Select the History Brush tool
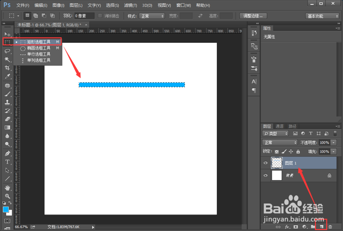This screenshot has width=343, height=231. (x=7, y=111)
